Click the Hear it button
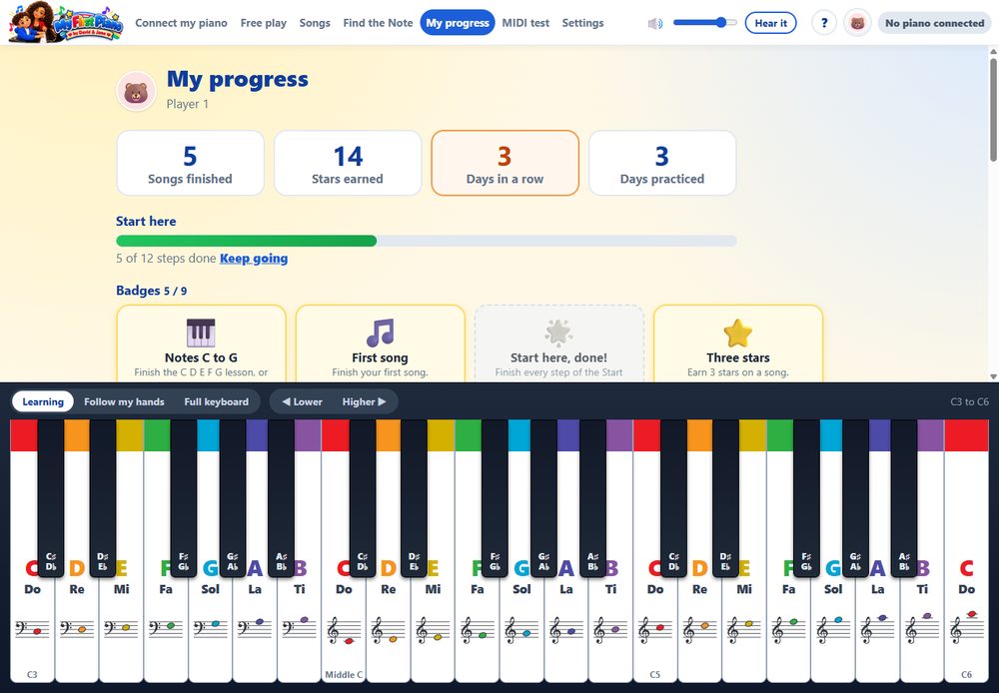This screenshot has width=999, height=693. [x=770, y=23]
